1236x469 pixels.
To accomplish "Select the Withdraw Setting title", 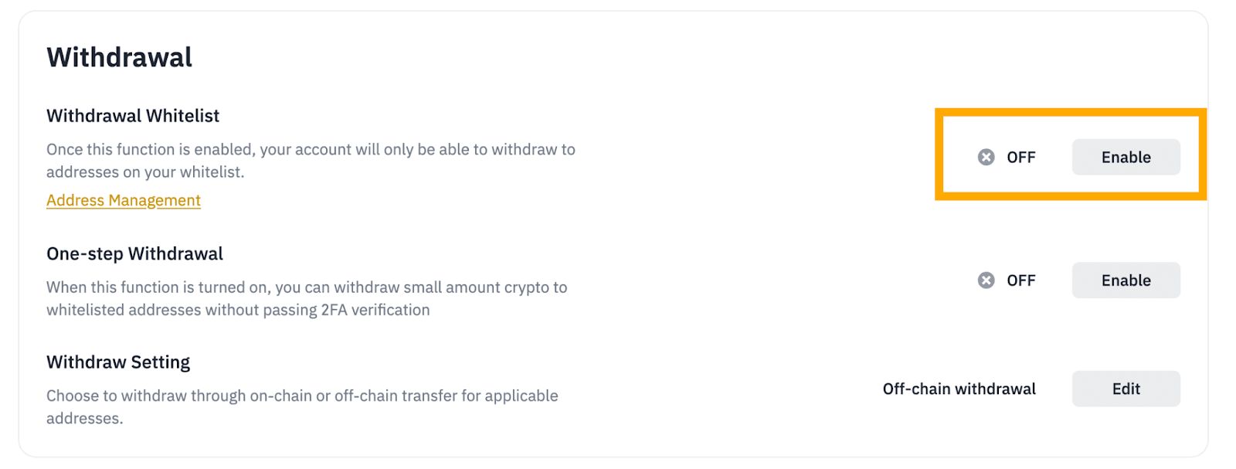I will pos(118,362).
